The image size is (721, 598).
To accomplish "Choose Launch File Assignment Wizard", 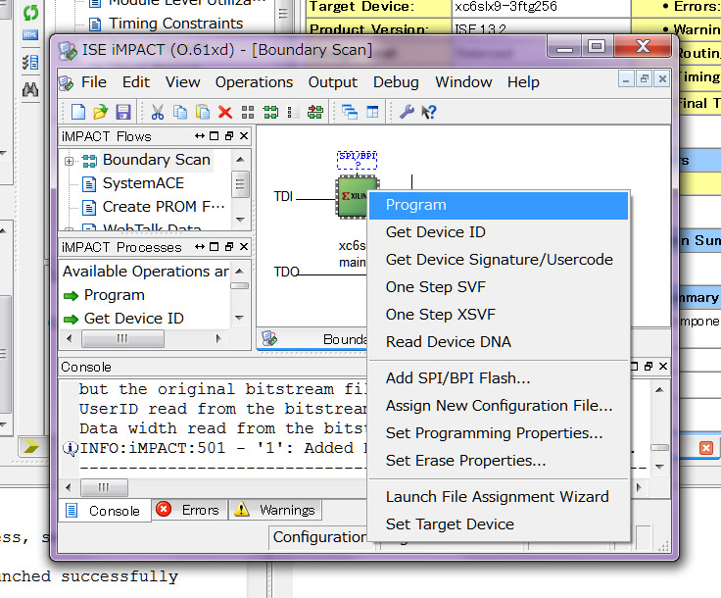I will (x=499, y=497).
